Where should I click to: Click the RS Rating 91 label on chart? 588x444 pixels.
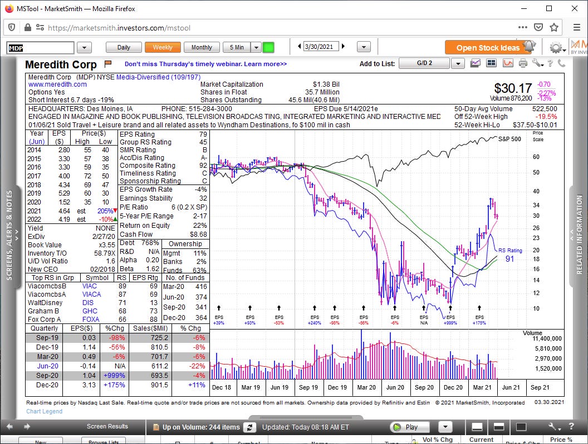pos(509,255)
